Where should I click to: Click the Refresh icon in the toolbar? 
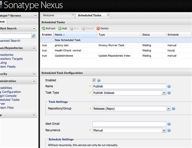(x=43, y=28)
